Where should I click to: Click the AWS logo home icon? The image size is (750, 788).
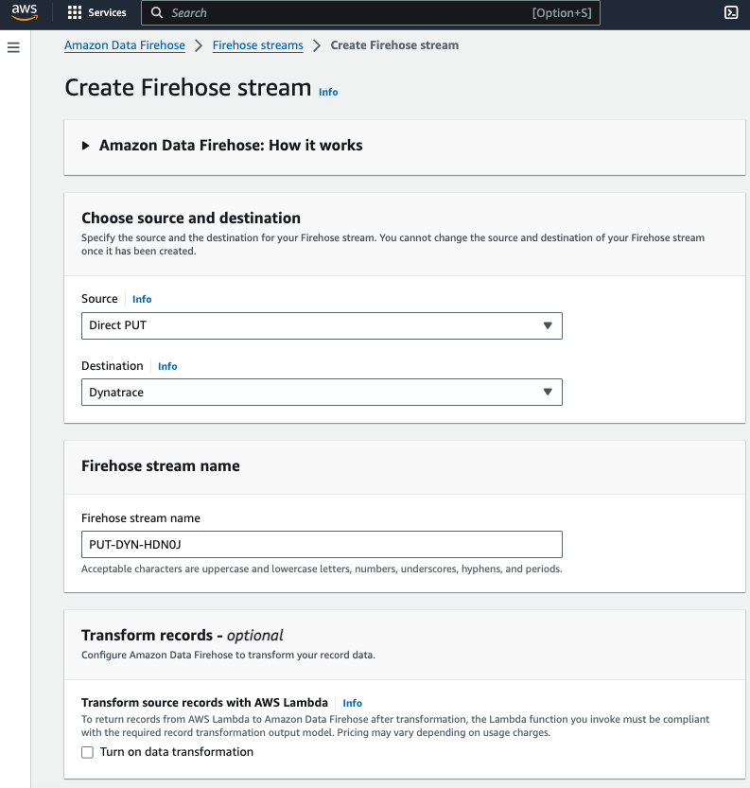(24, 12)
